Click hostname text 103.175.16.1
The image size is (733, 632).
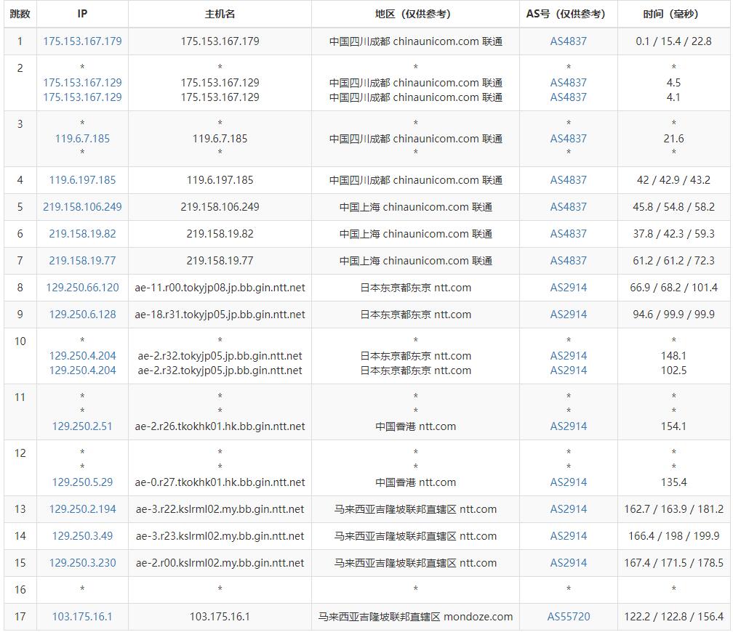pos(220,617)
